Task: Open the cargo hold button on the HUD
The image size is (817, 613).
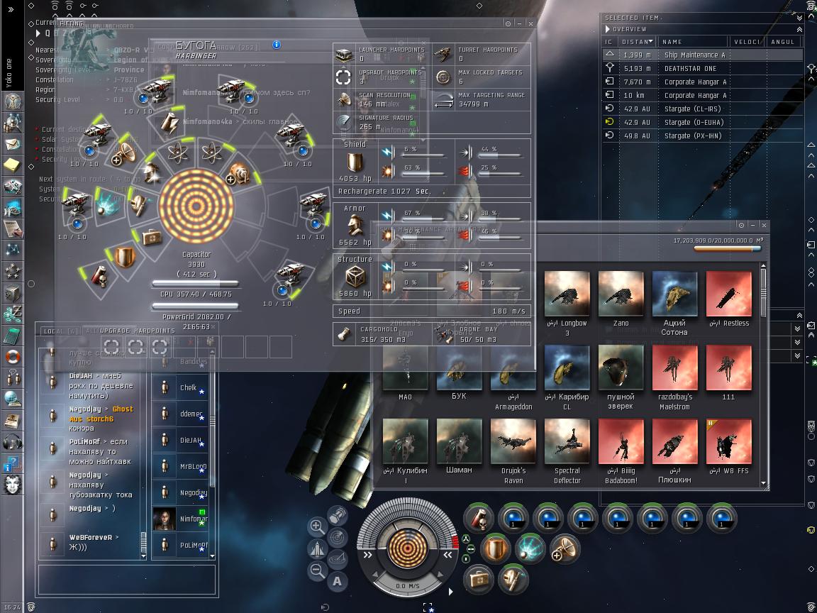Action: (338, 515)
